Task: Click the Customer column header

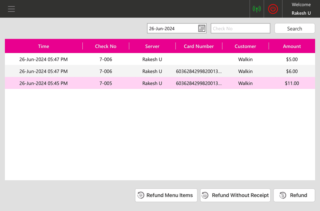Action: point(245,46)
